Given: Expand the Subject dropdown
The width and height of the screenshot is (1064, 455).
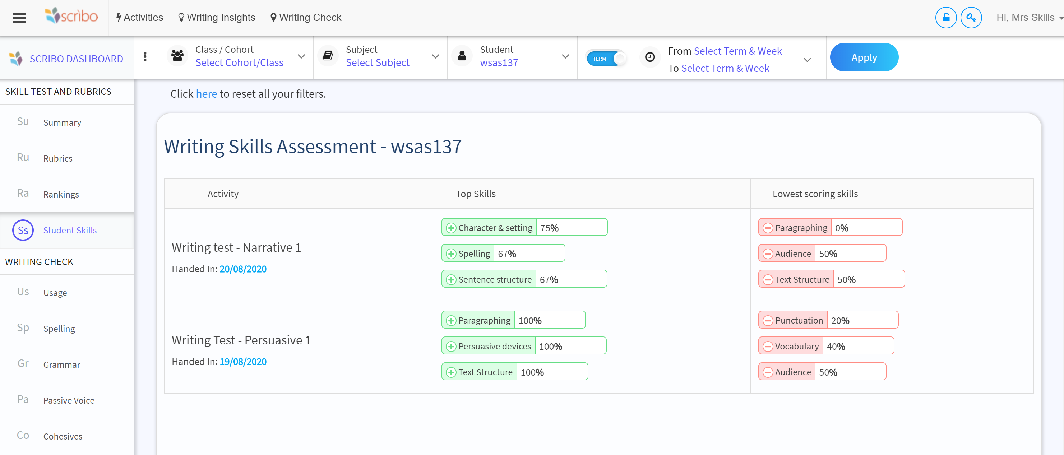Looking at the screenshot, I should click(x=435, y=57).
